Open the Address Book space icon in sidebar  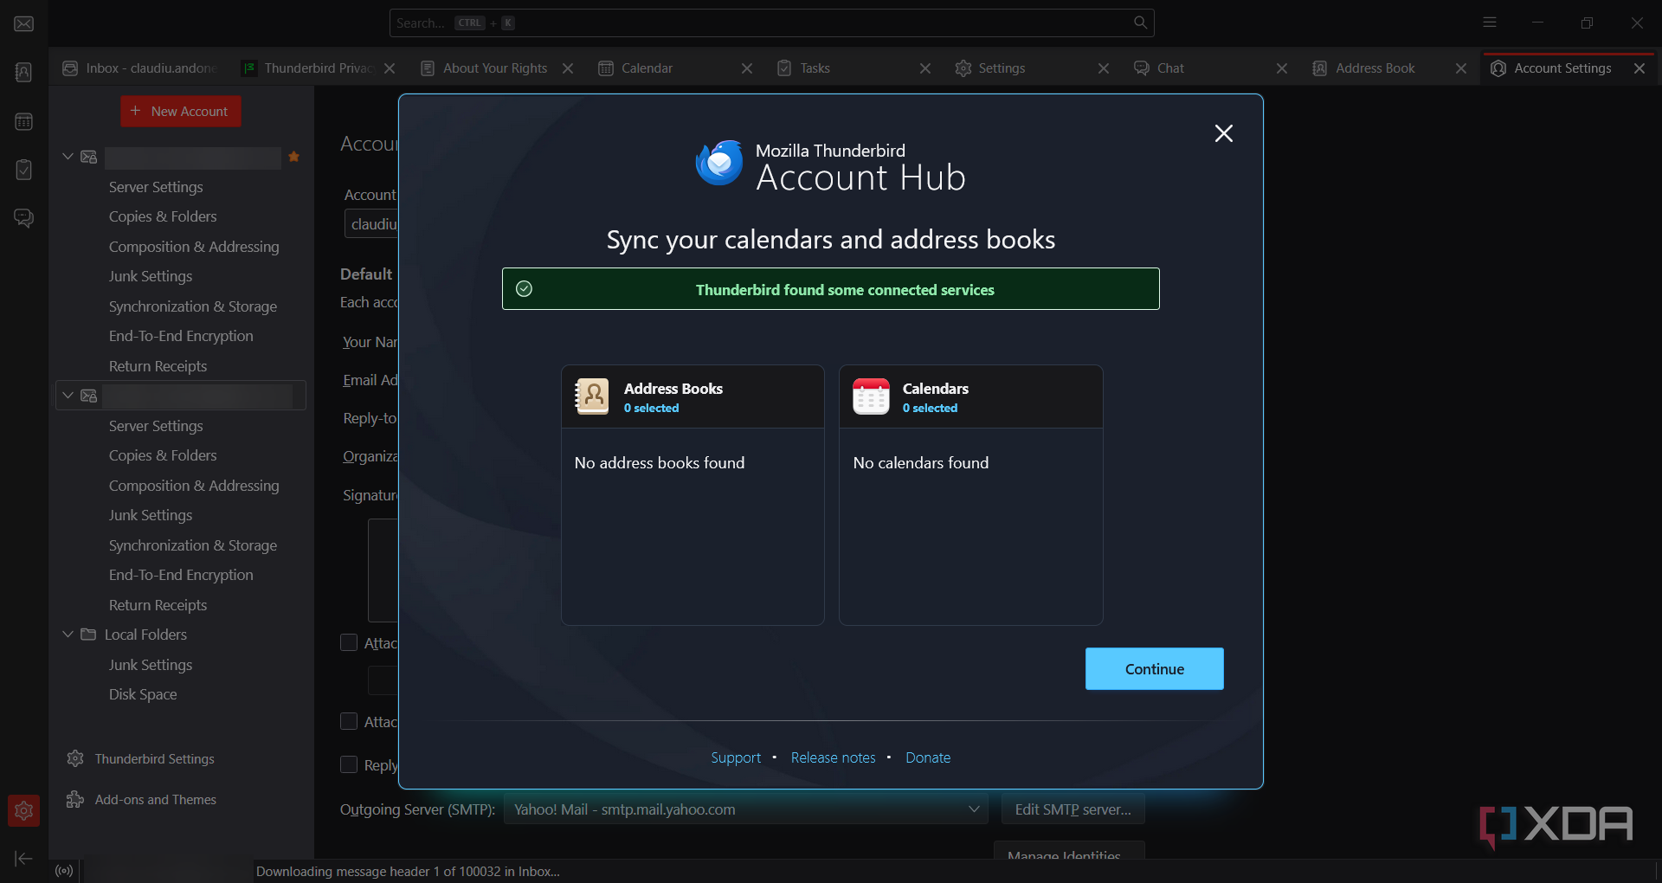click(x=24, y=72)
